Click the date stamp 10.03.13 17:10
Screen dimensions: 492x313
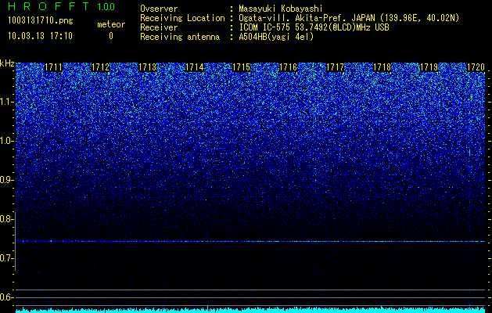(x=40, y=36)
